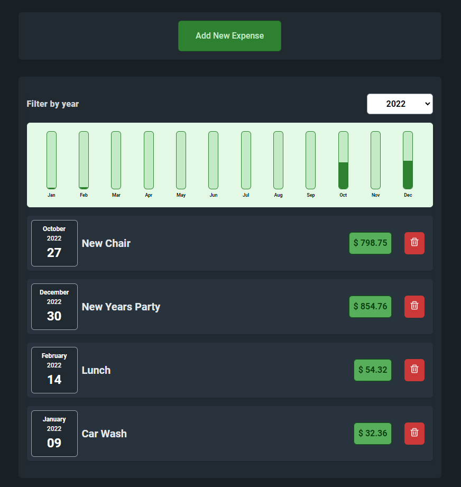Click the $ 854.76 amount badge

370,307
